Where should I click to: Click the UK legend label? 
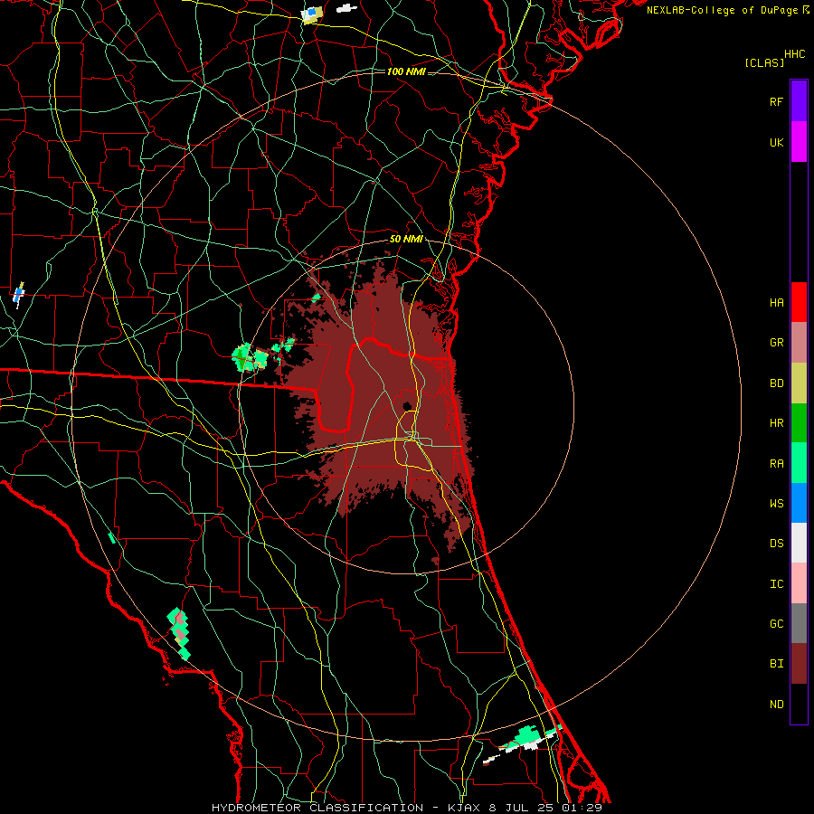point(776,142)
